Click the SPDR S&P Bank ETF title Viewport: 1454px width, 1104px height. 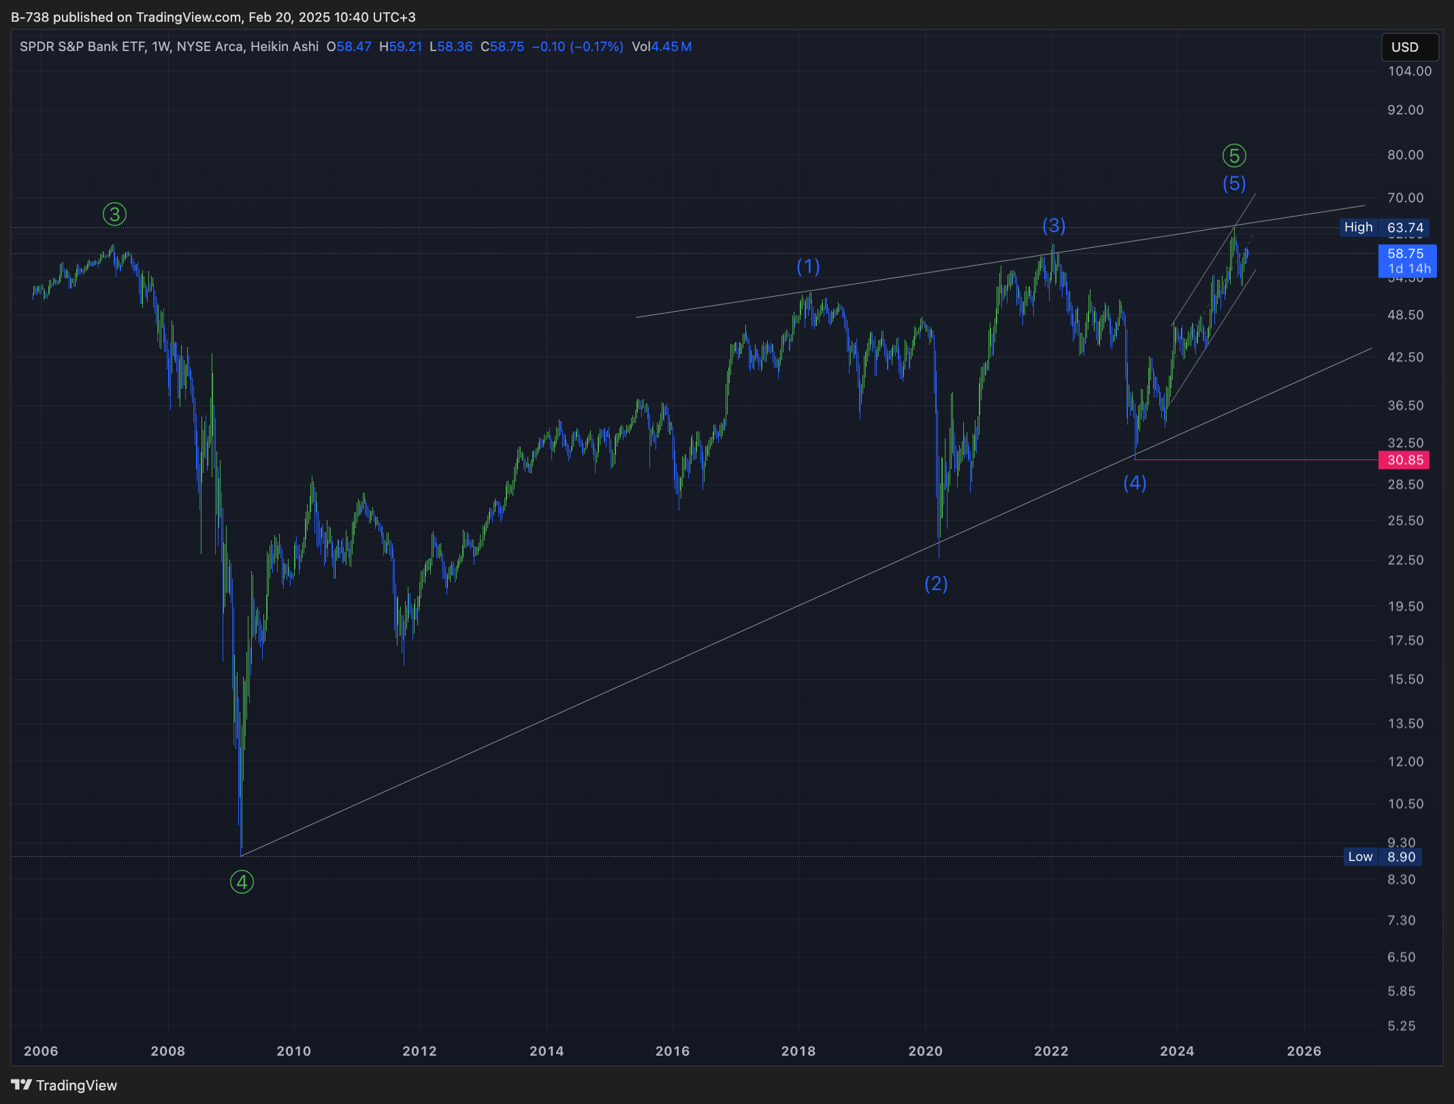pos(82,46)
